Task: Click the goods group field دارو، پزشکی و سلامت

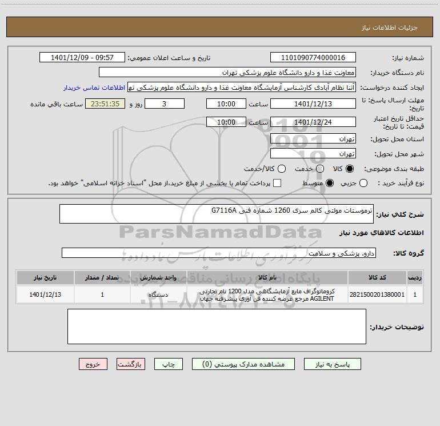Action: pos(219,253)
